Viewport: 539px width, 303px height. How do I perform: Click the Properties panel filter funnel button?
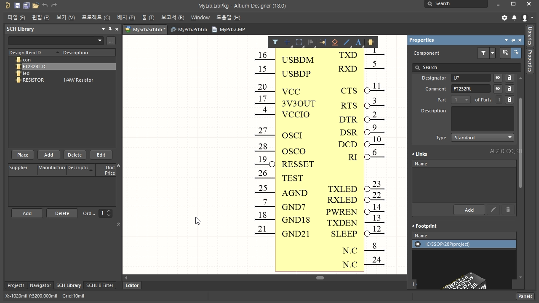[x=483, y=53]
